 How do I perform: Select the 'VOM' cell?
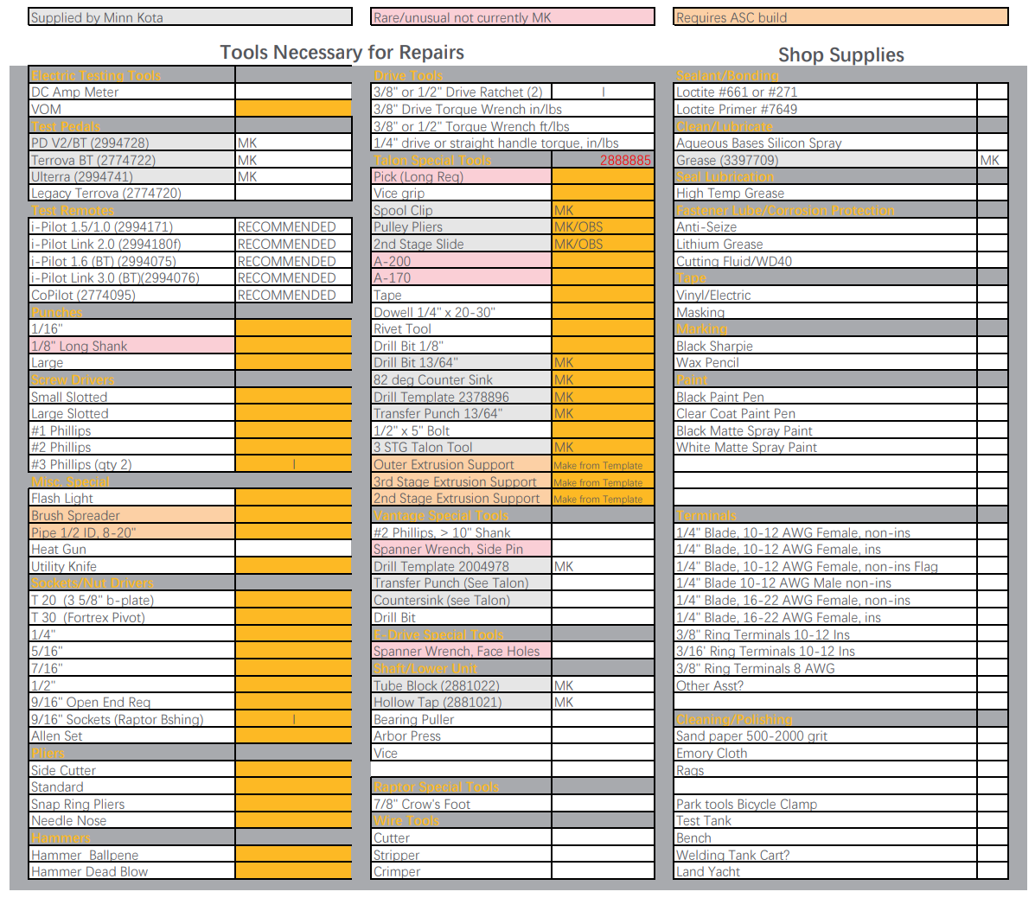132,109
